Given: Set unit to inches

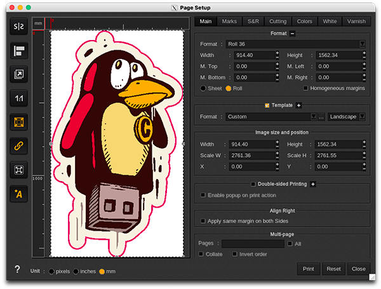Looking at the screenshot, I should [x=76, y=271].
